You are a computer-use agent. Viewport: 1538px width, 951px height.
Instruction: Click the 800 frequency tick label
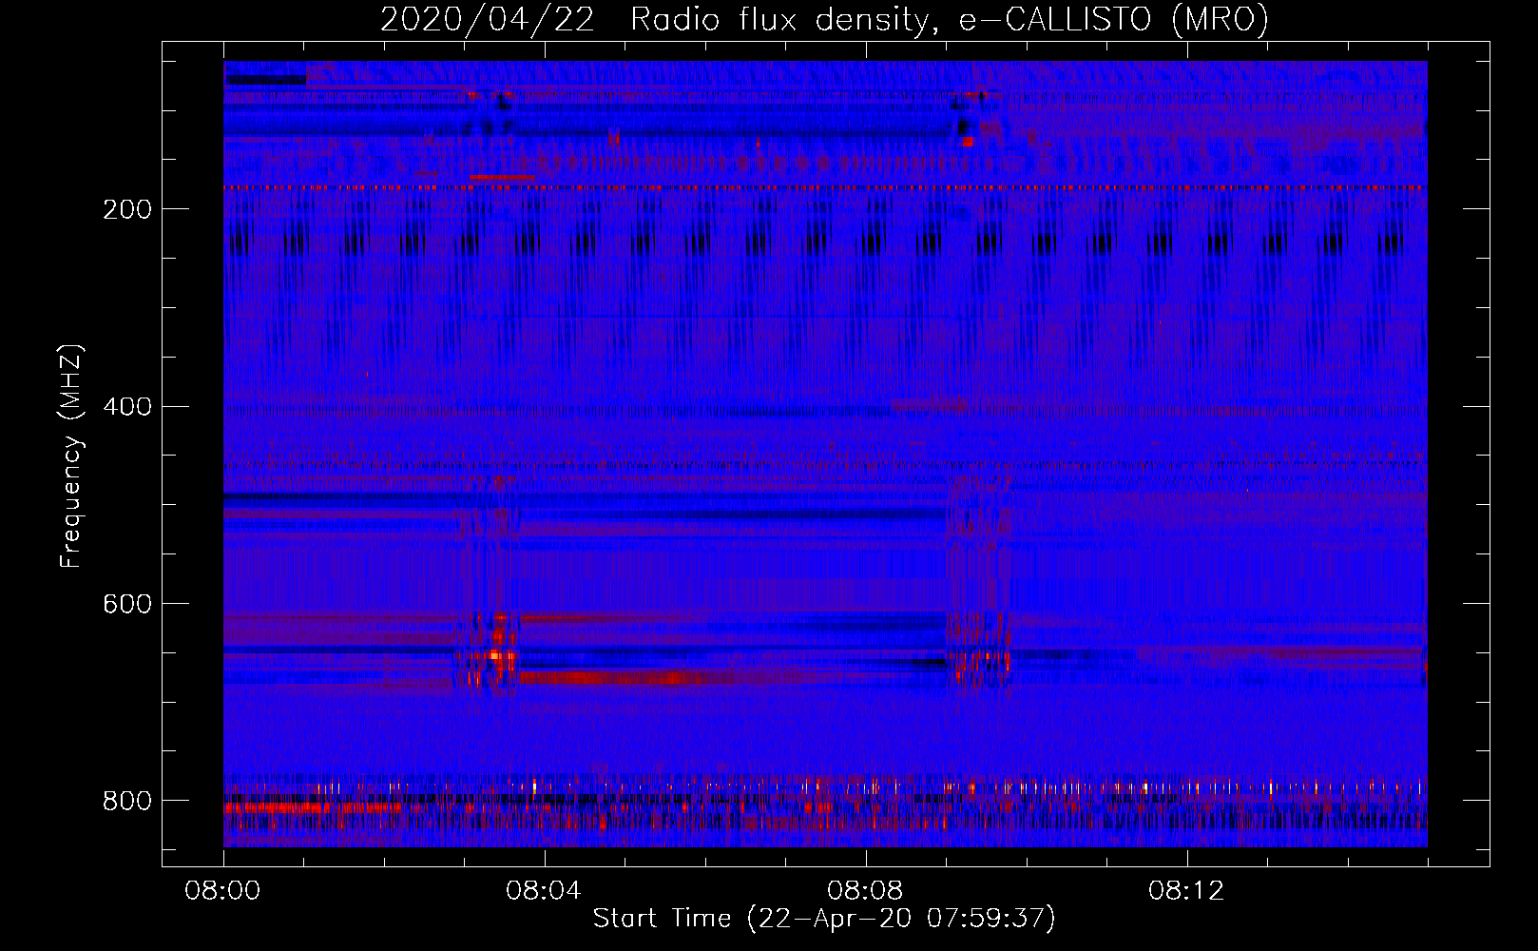127,801
